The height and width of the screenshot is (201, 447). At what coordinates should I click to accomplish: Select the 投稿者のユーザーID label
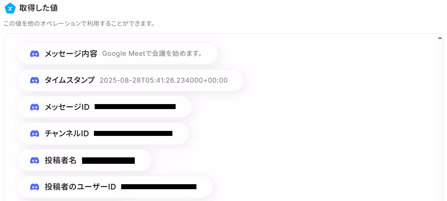point(80,187)
